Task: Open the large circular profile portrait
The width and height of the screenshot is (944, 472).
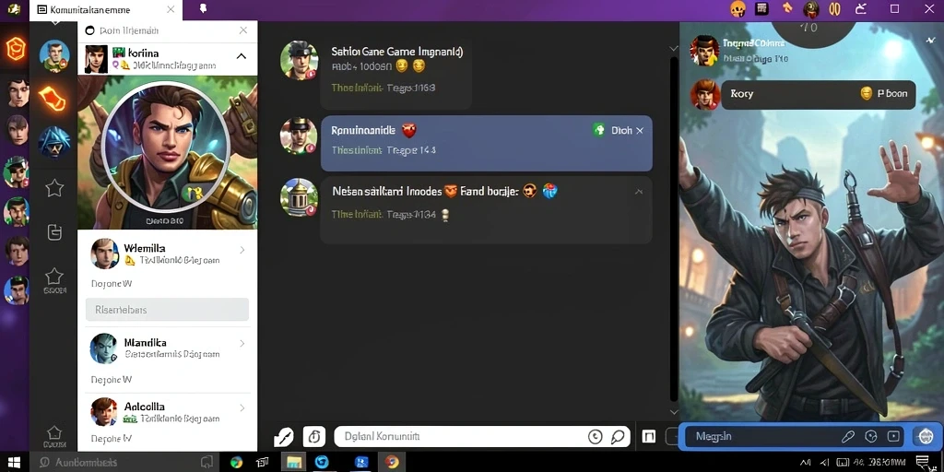Action: pos(166,147)
